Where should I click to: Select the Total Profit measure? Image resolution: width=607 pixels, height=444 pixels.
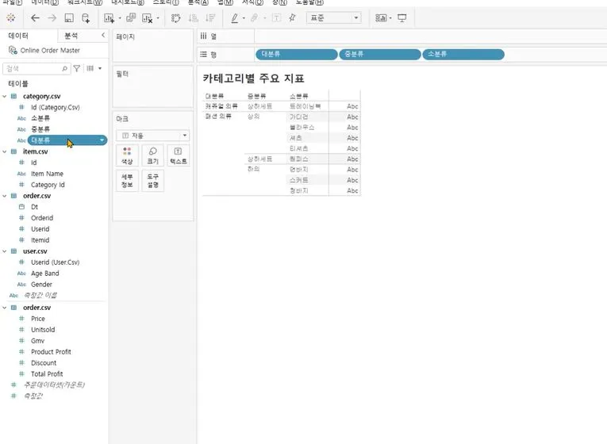click(x=47, y=374)
